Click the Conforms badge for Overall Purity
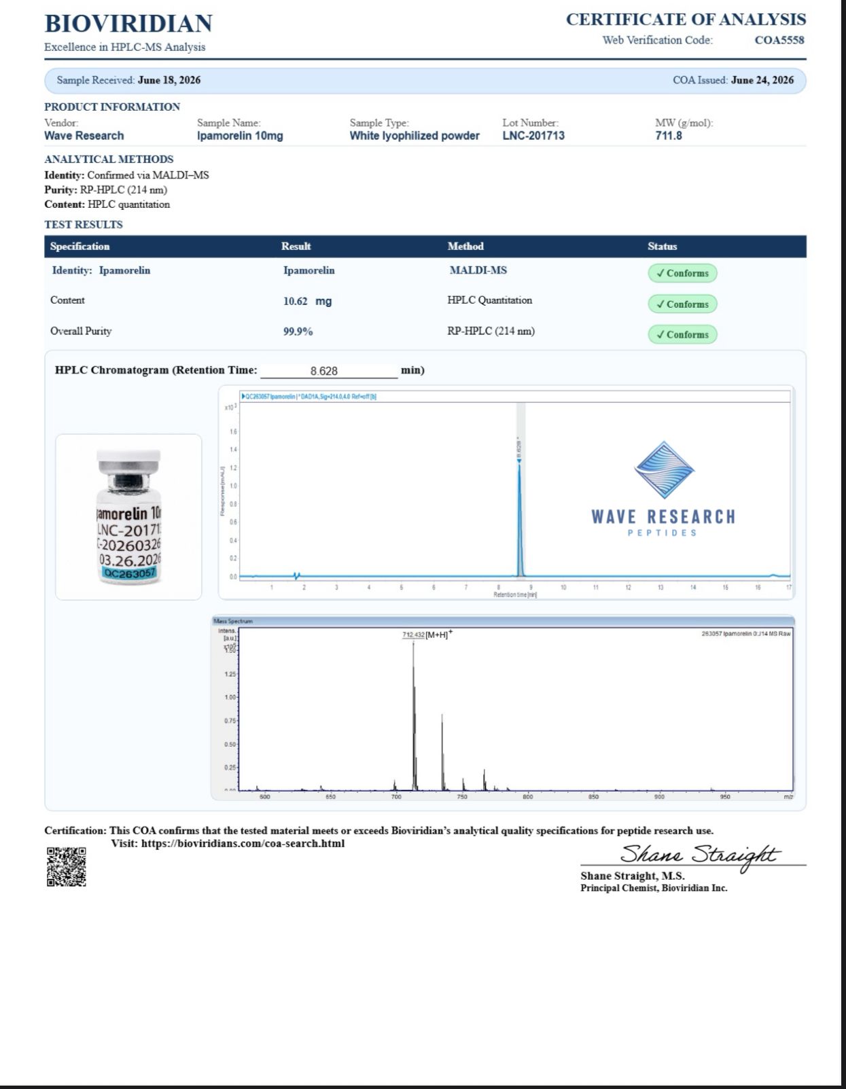The width and height of the screenshot is (846, 1089). point(682,334)
